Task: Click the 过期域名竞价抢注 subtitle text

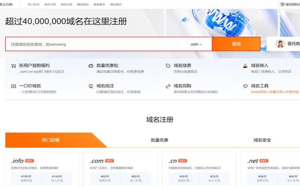Action: coord(111,92)
